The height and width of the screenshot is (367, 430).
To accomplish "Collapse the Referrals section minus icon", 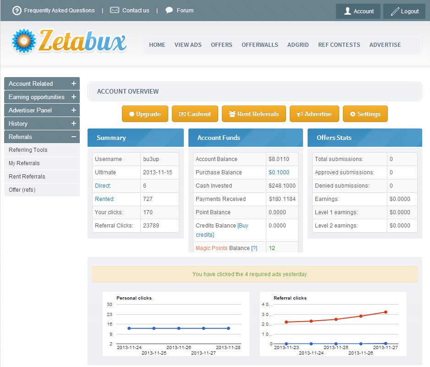I will 74,137.
